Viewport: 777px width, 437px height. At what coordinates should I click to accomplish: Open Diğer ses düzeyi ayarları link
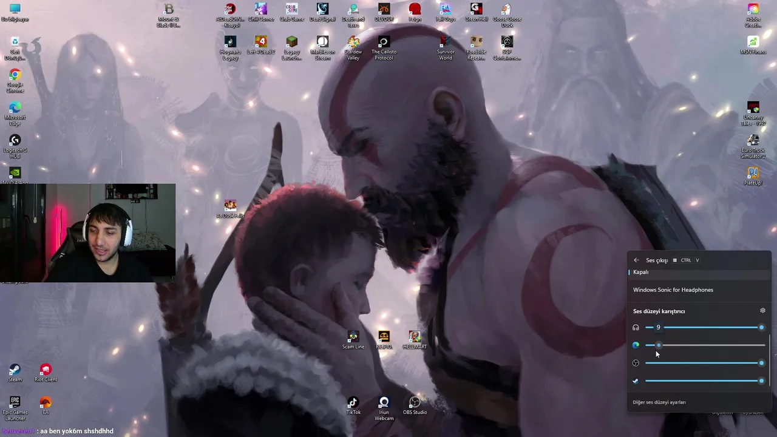[659, 402]
